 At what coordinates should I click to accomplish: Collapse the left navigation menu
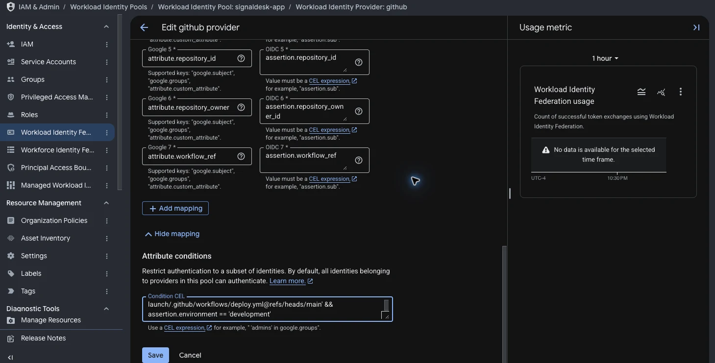pos(10,358)
